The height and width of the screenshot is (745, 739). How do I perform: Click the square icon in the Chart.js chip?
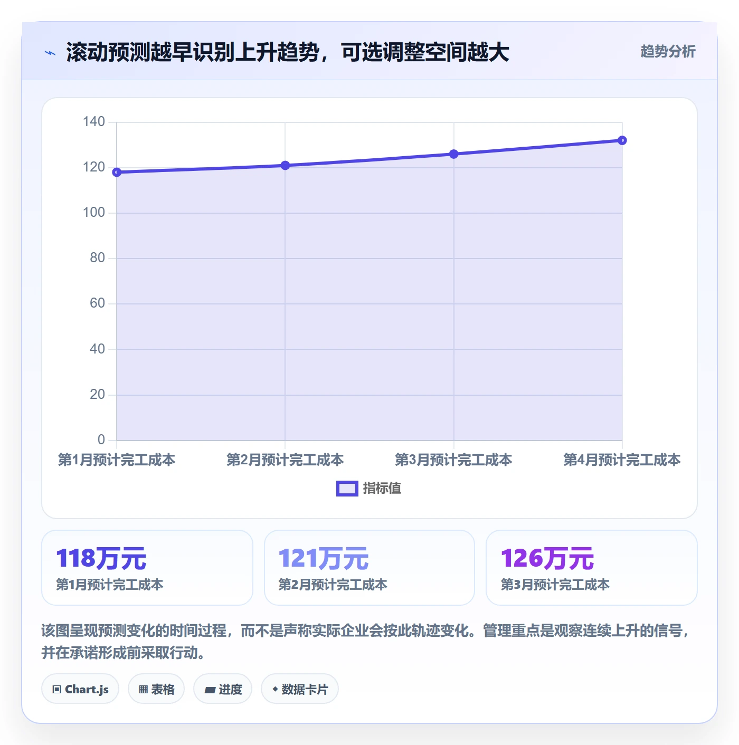pyautogui.click(x=57, y=689)
